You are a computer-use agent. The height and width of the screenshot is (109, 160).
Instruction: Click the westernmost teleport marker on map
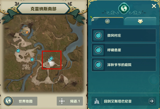point(18,51)
